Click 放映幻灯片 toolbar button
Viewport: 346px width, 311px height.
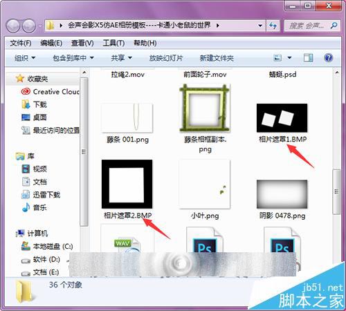click(x=166, y=58)
